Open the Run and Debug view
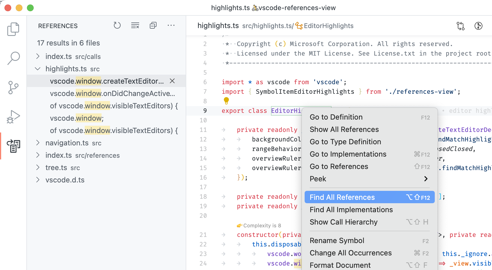Screen dimensions: 492x270 (13, 117)
